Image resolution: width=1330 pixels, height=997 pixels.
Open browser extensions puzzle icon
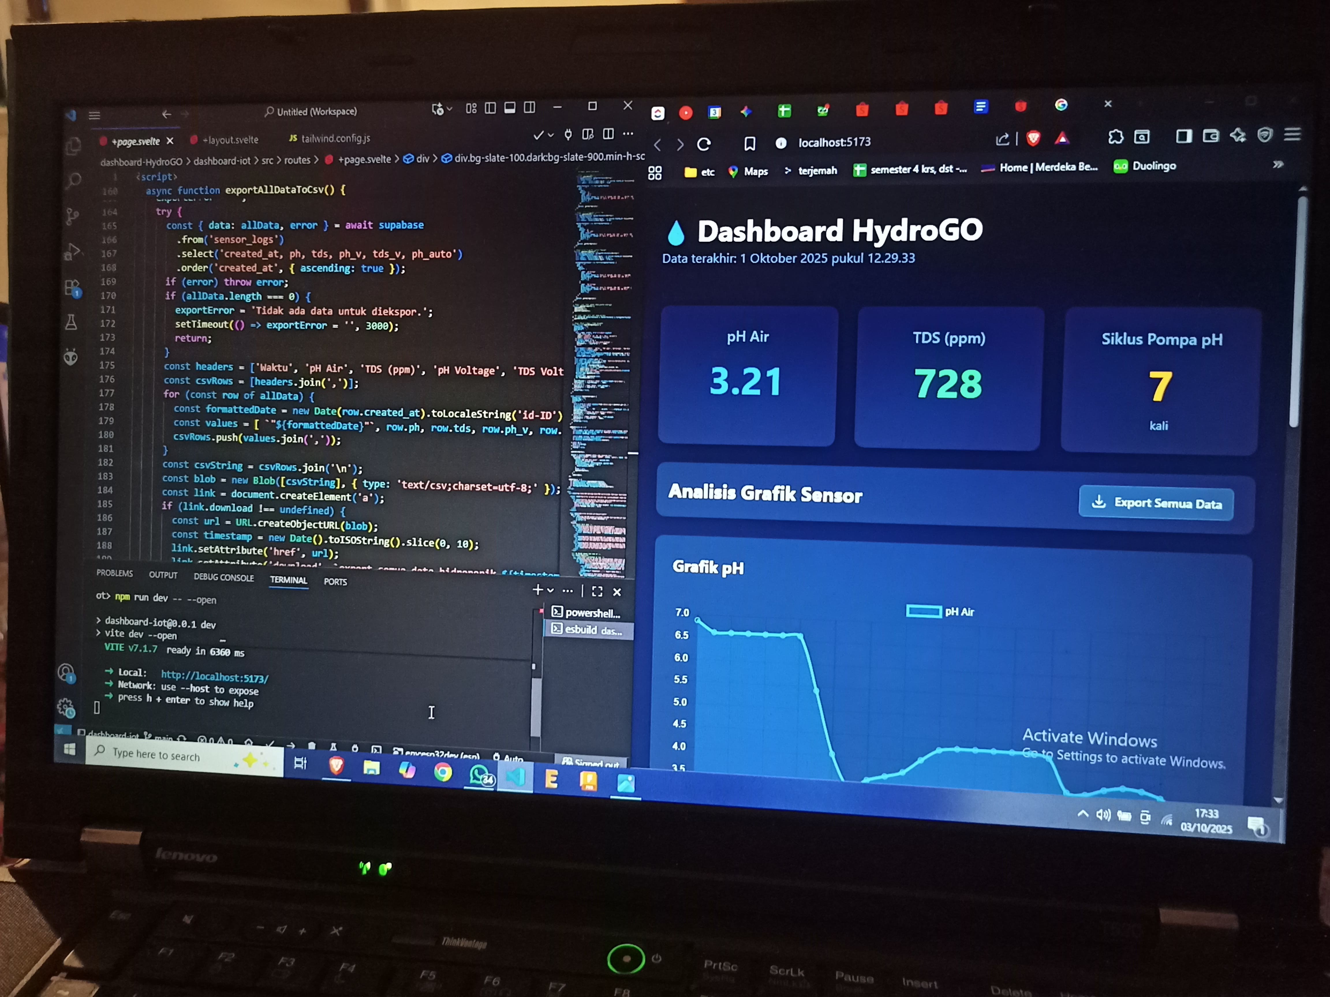(1115, 137)
